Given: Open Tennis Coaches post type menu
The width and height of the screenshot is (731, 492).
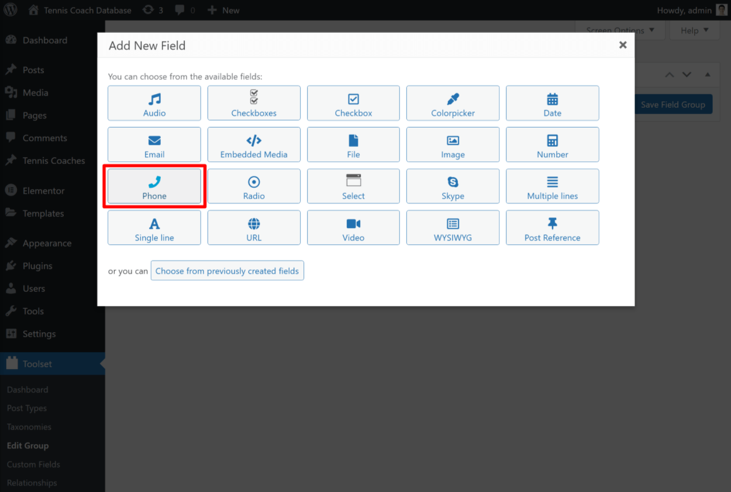Looking at the screenshot, I should tap(54, 161).
